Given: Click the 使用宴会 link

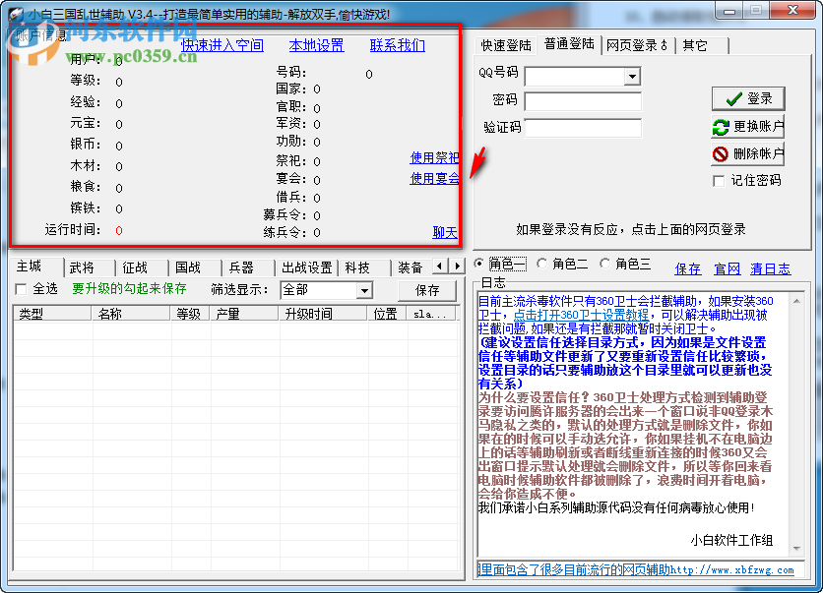Looking at the screenshot, I should pyautogui.click(x=434, y=178).
